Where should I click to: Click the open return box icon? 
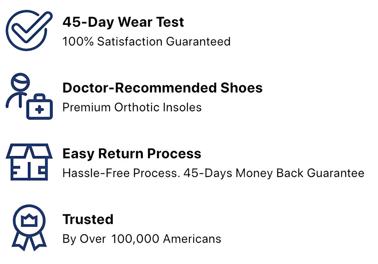(x=29, y=162)
